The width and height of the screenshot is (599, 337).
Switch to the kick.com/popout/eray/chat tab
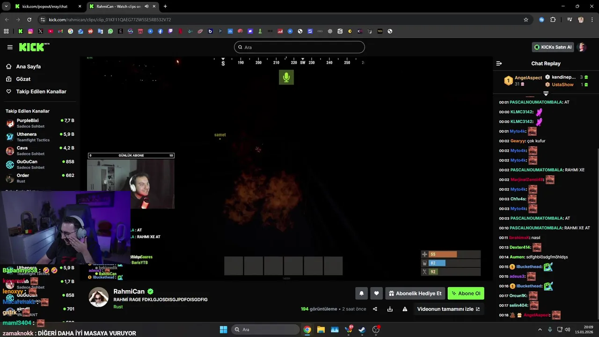(48, 7)
